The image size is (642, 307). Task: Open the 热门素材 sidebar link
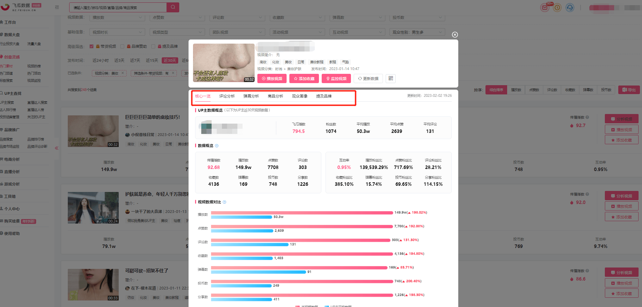7,66
